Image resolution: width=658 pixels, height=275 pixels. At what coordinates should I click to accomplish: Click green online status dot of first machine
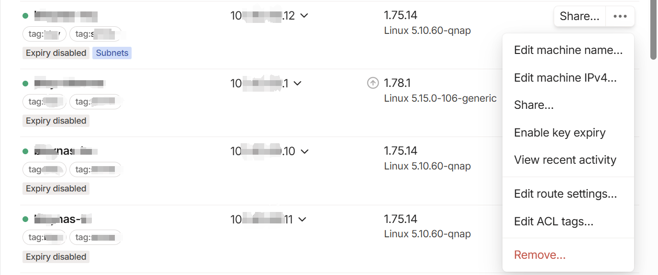pyautogui.click(x=25, y=16)
